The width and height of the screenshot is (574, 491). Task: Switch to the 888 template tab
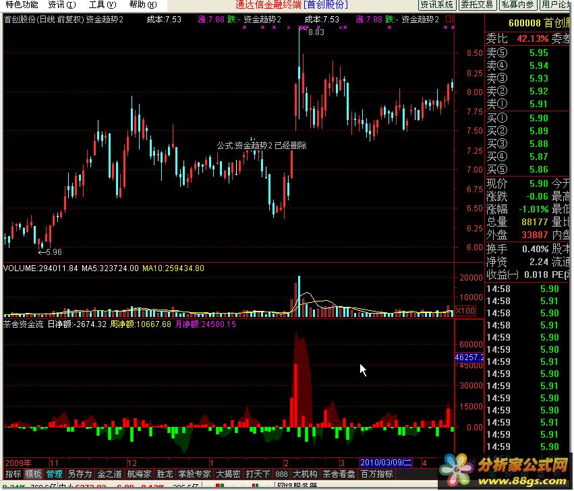point(281,473)
